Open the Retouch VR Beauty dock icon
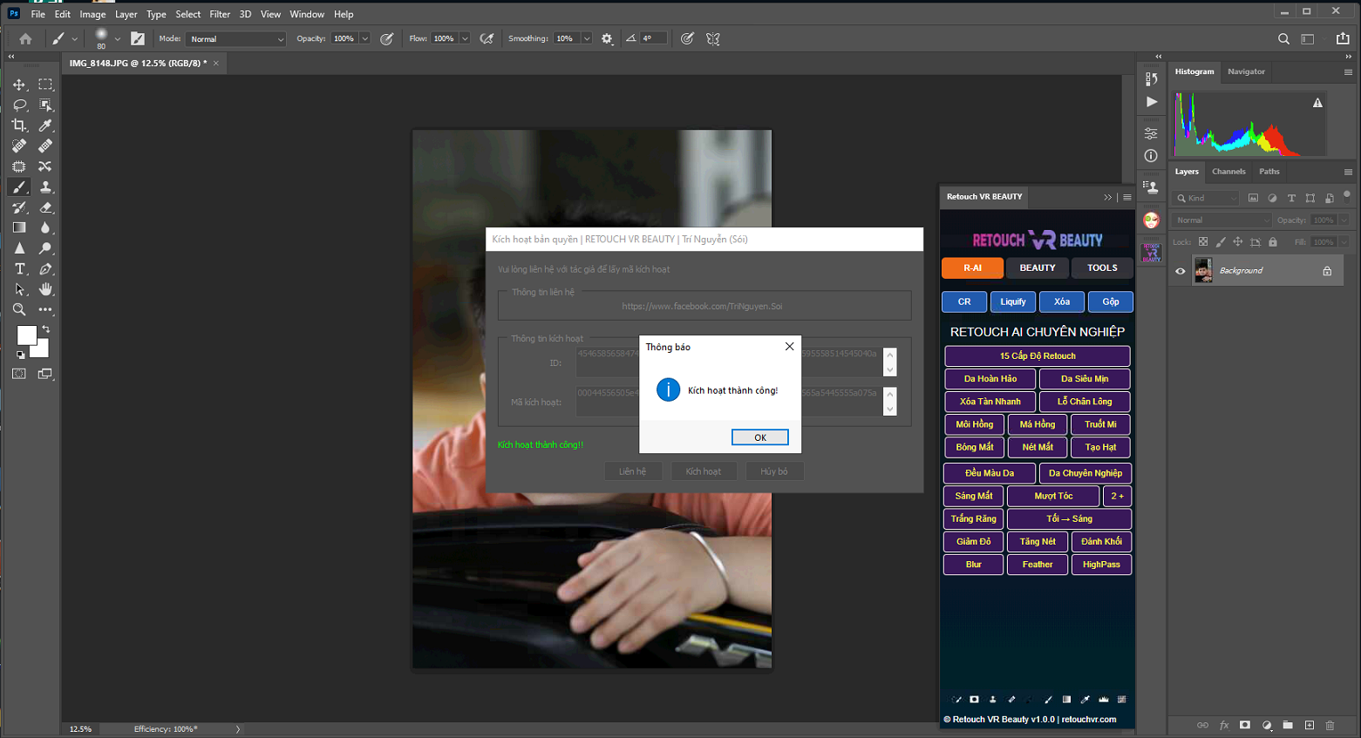 [x=1151, y=253]
